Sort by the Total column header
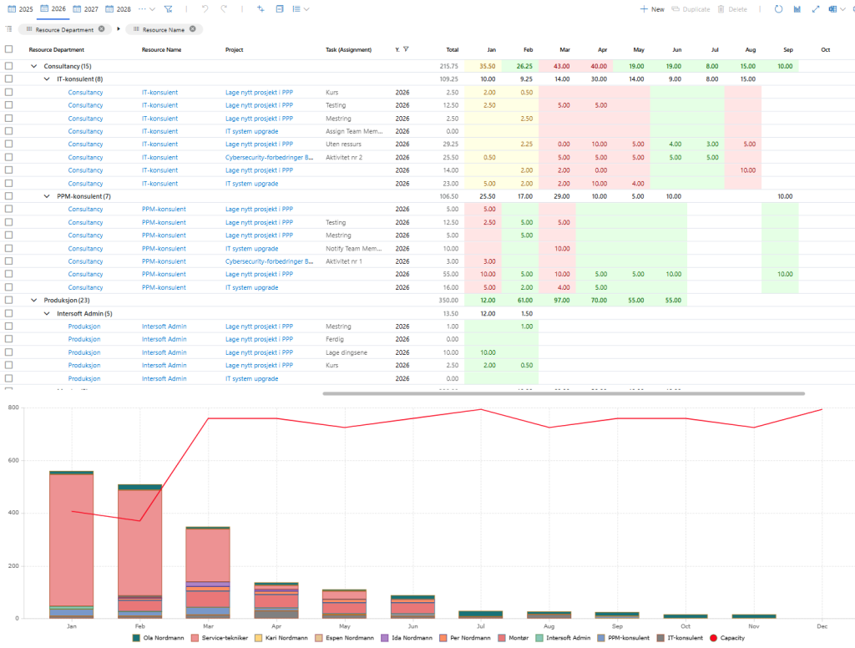The height and width of the screenshot is (648, 855). click(452, 49)
